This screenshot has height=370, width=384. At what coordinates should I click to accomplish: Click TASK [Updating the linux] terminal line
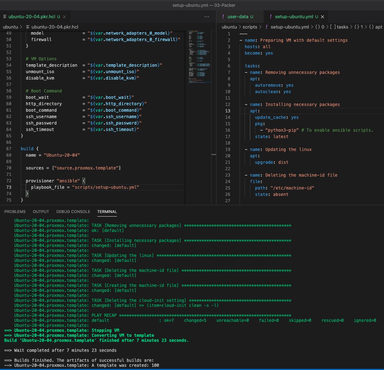pos(153,255)
